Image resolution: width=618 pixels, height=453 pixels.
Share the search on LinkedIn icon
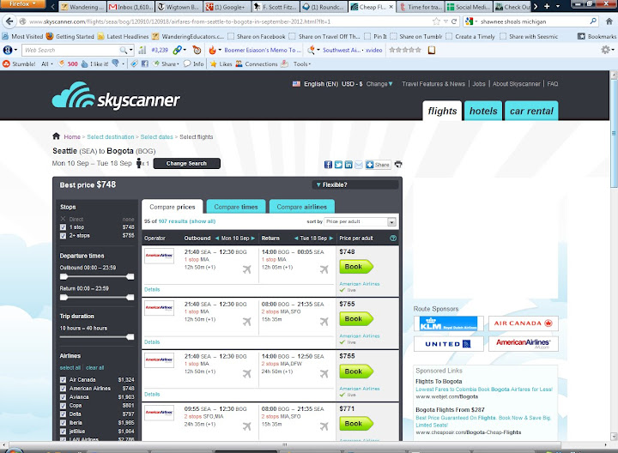coord(348,165)
